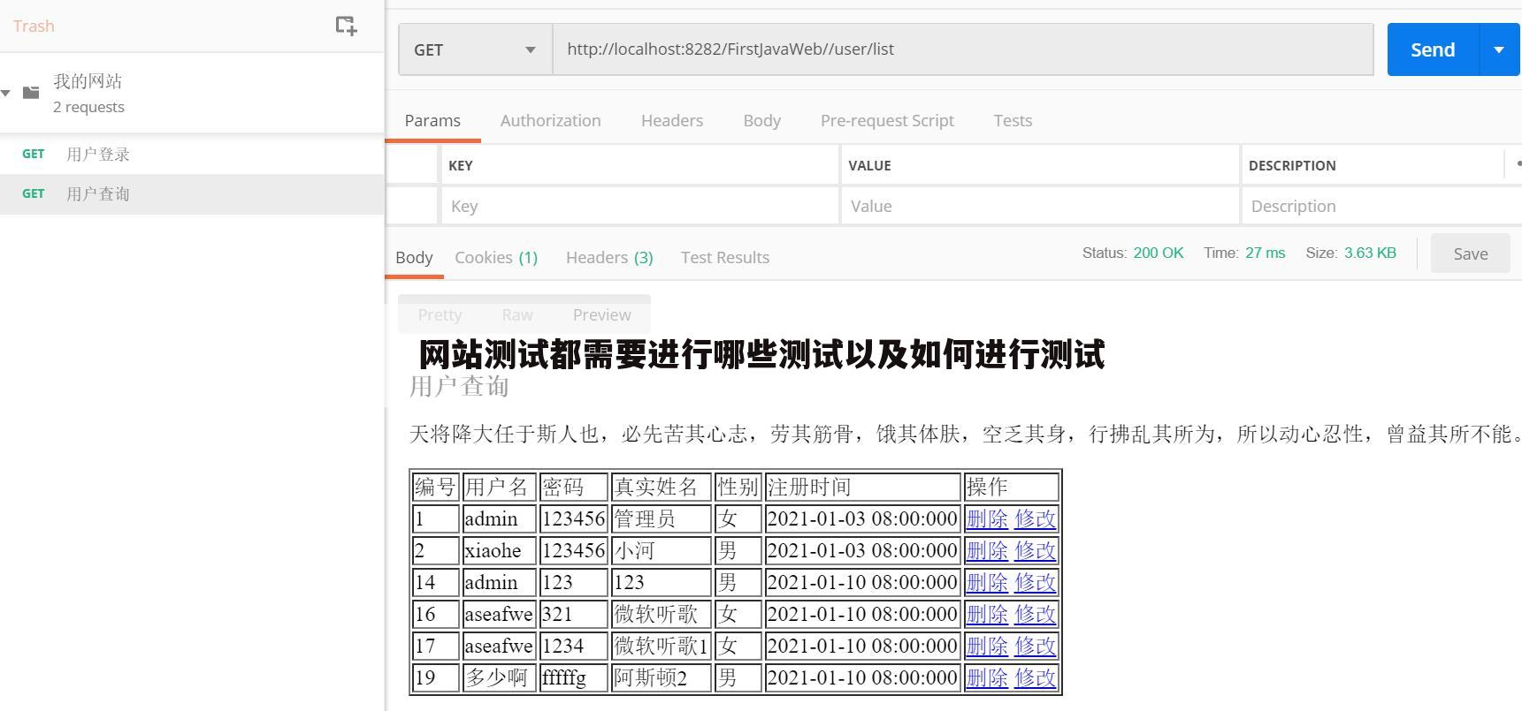This screenshot has width=1522, height=711.
Task: Click the 微软听歌1 cell
Action: point(661,646)
